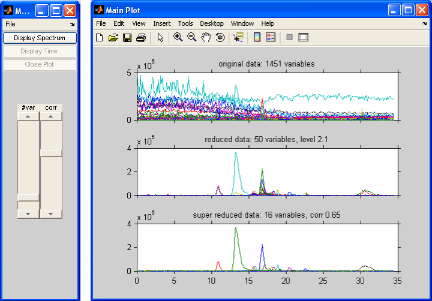The image size is (432, 301).
Task: Click the corr label above slider
Action: 51,108
